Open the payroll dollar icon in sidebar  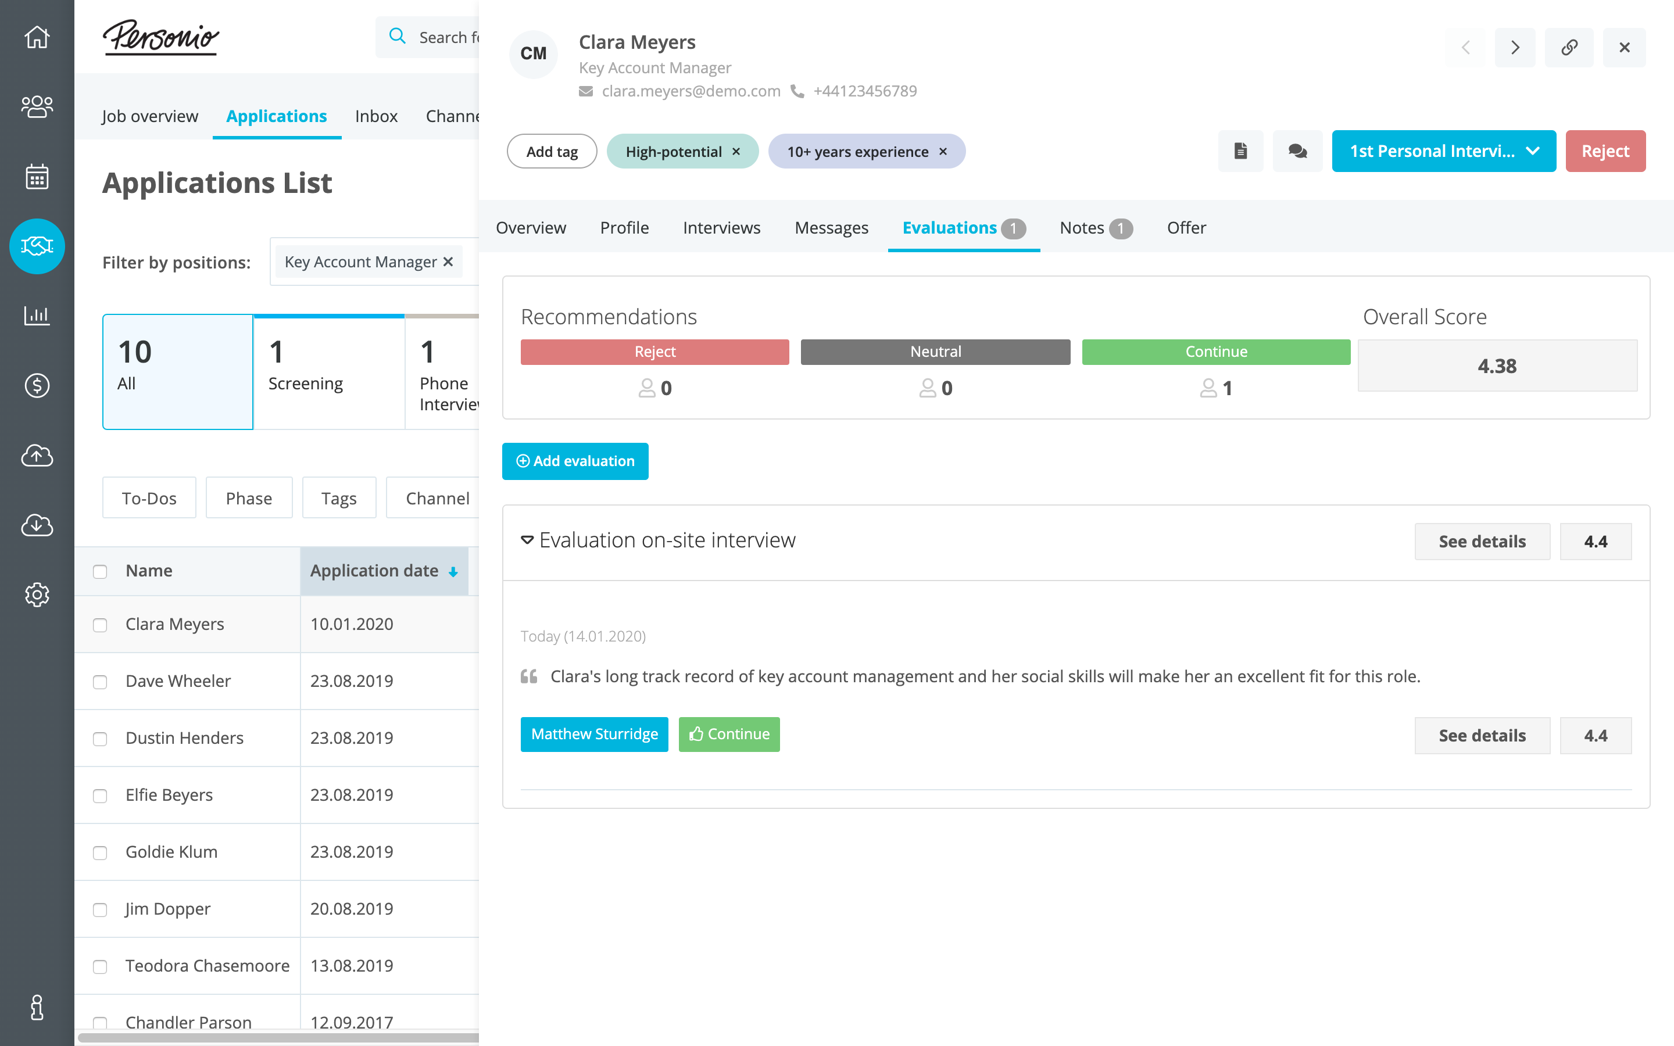coord(37,385)
